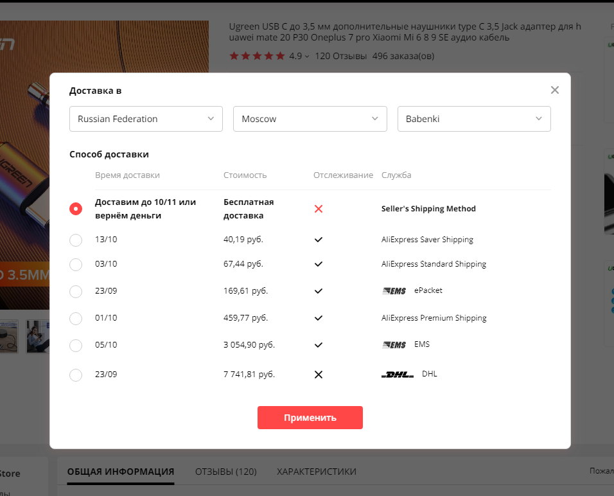Click the Применить button
This screenshot has height=496, width=614.
(310, 417)
